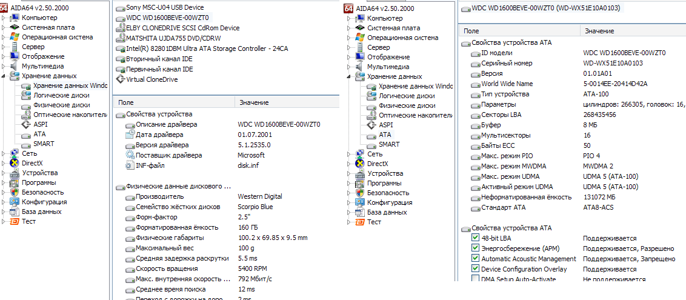Click Программы icon in right window tree

tap(360, 183)
